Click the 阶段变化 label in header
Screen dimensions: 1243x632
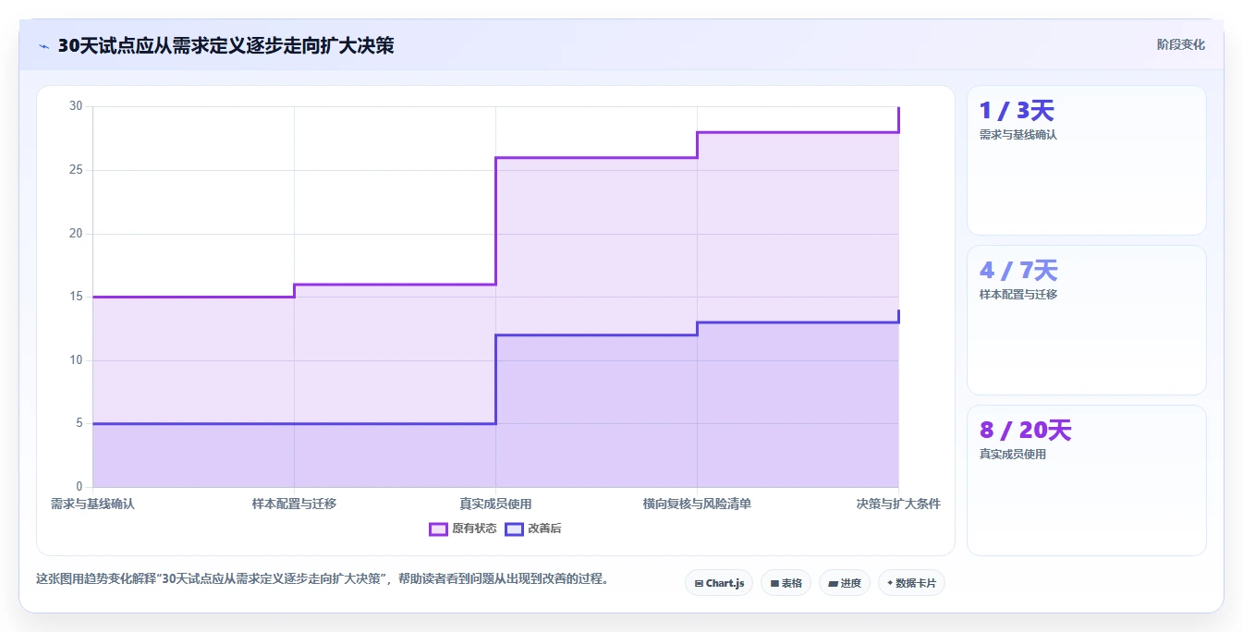pyautogui.click(x=1180, y=44)
